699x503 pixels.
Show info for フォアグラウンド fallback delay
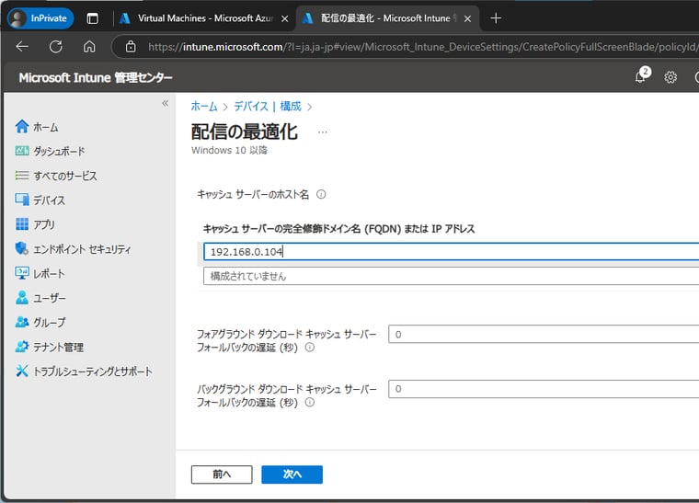click(310, 348)
